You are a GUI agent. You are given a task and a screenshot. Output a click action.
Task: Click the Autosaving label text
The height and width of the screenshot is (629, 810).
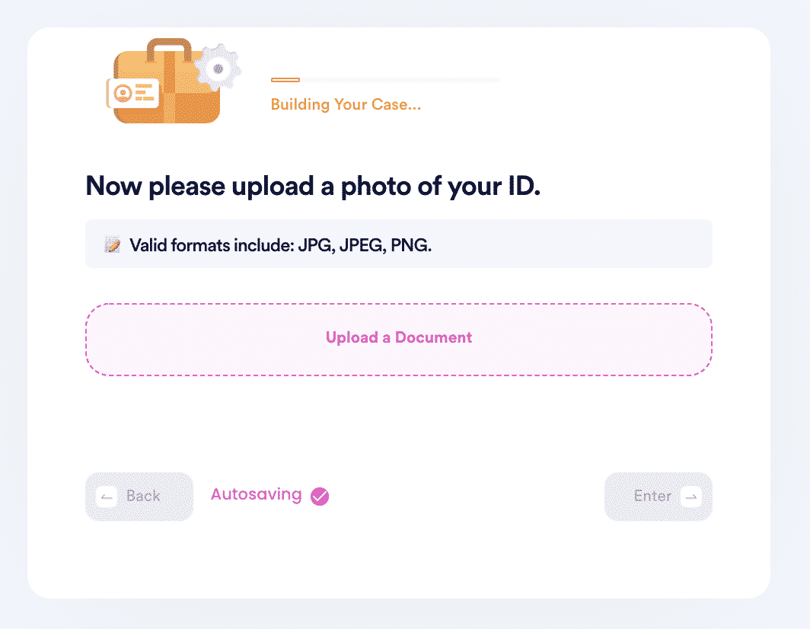pos(257,495)
